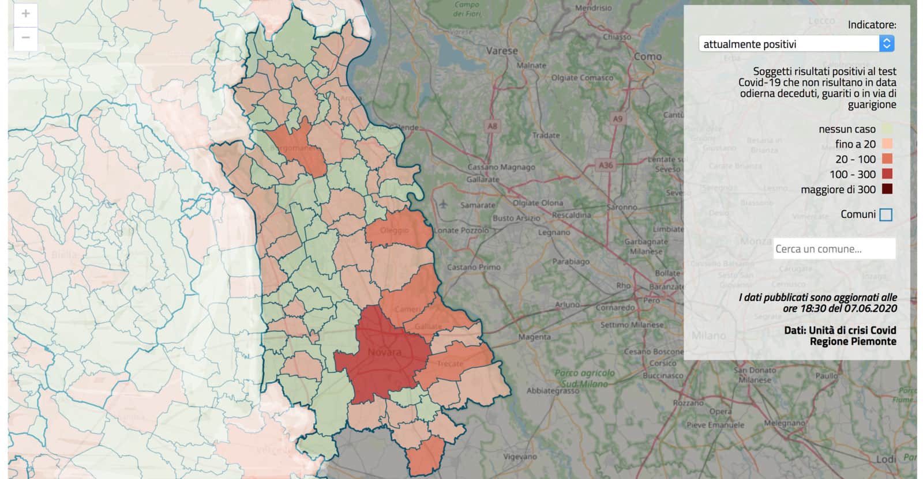Zoom out with the minus button
The width and height of the screenshot is (923, 479).
[25, 39]
